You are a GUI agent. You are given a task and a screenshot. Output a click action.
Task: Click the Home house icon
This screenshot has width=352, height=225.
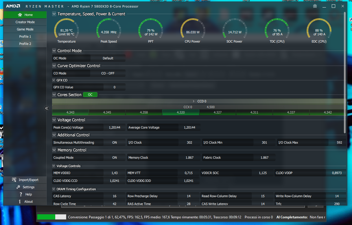tap(20, 15)
